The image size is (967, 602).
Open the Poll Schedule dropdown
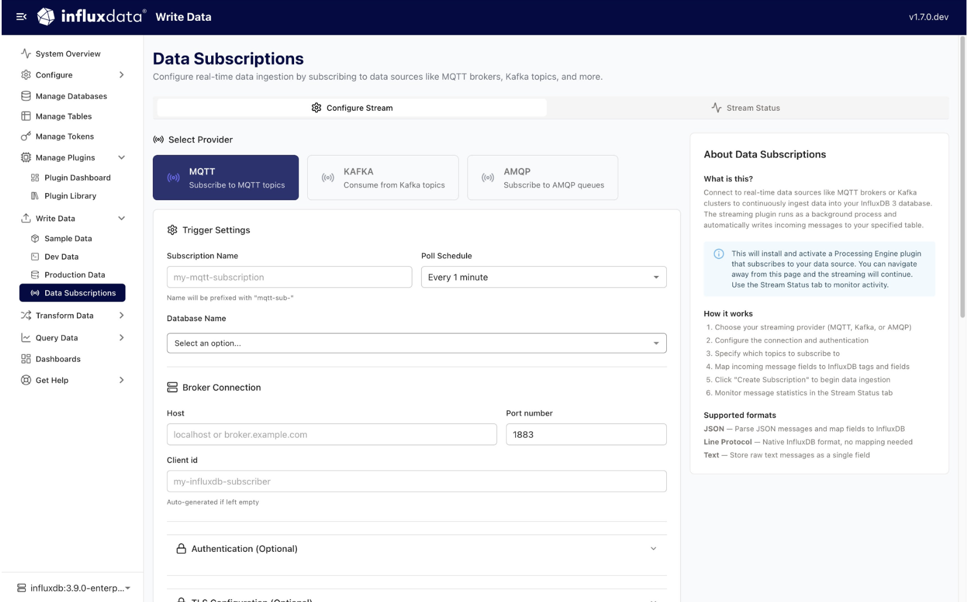[542, 277]
